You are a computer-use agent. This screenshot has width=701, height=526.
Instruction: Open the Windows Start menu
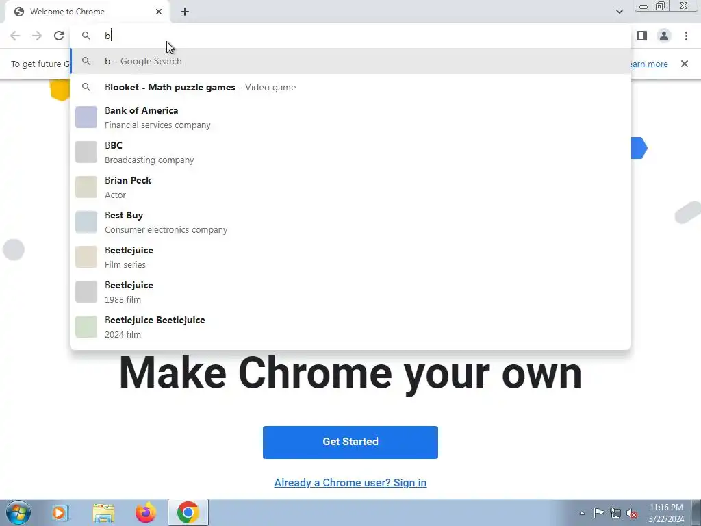18,512
